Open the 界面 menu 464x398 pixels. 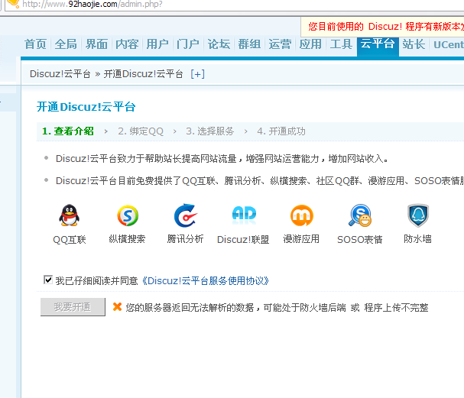tap(96, 44)
